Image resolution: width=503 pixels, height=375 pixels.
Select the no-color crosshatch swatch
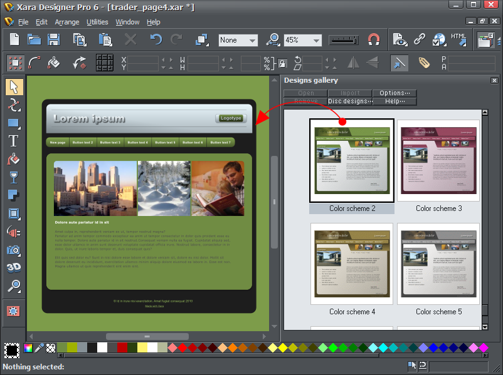tap(51, 348)
